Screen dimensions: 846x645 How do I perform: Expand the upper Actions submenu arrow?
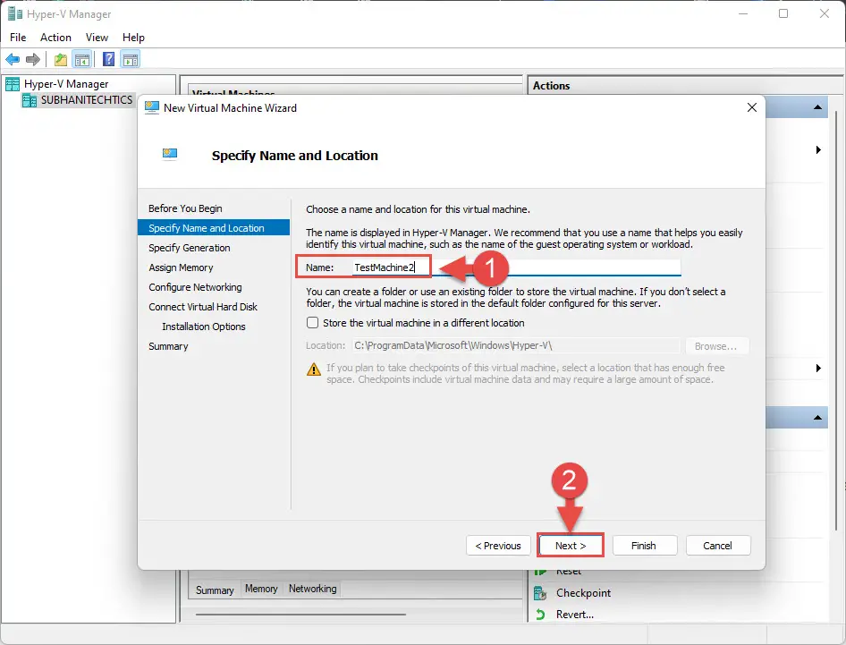point(818,150)
